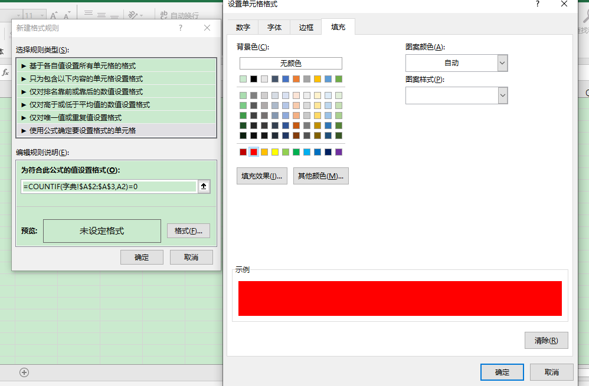Pick the top-row green theme color swatch
Screen dimensions: 589x386
click(x=339, y=79)
